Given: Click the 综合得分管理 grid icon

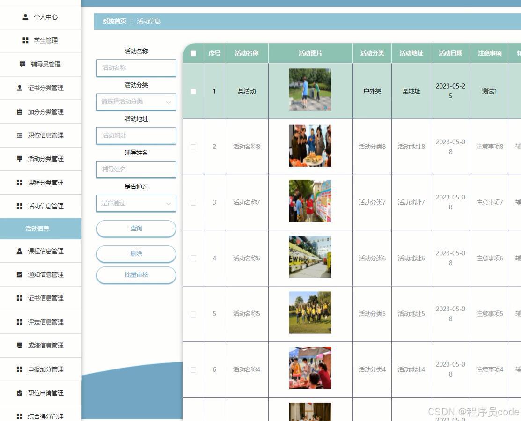Looking at the screenshot, I should coord(20,416).
